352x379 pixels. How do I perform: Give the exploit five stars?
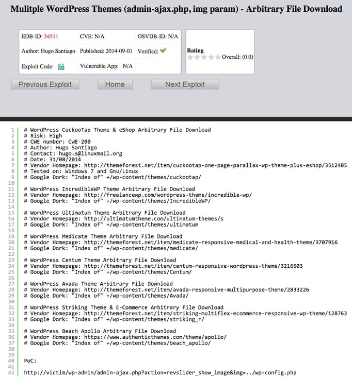(218, 57)
